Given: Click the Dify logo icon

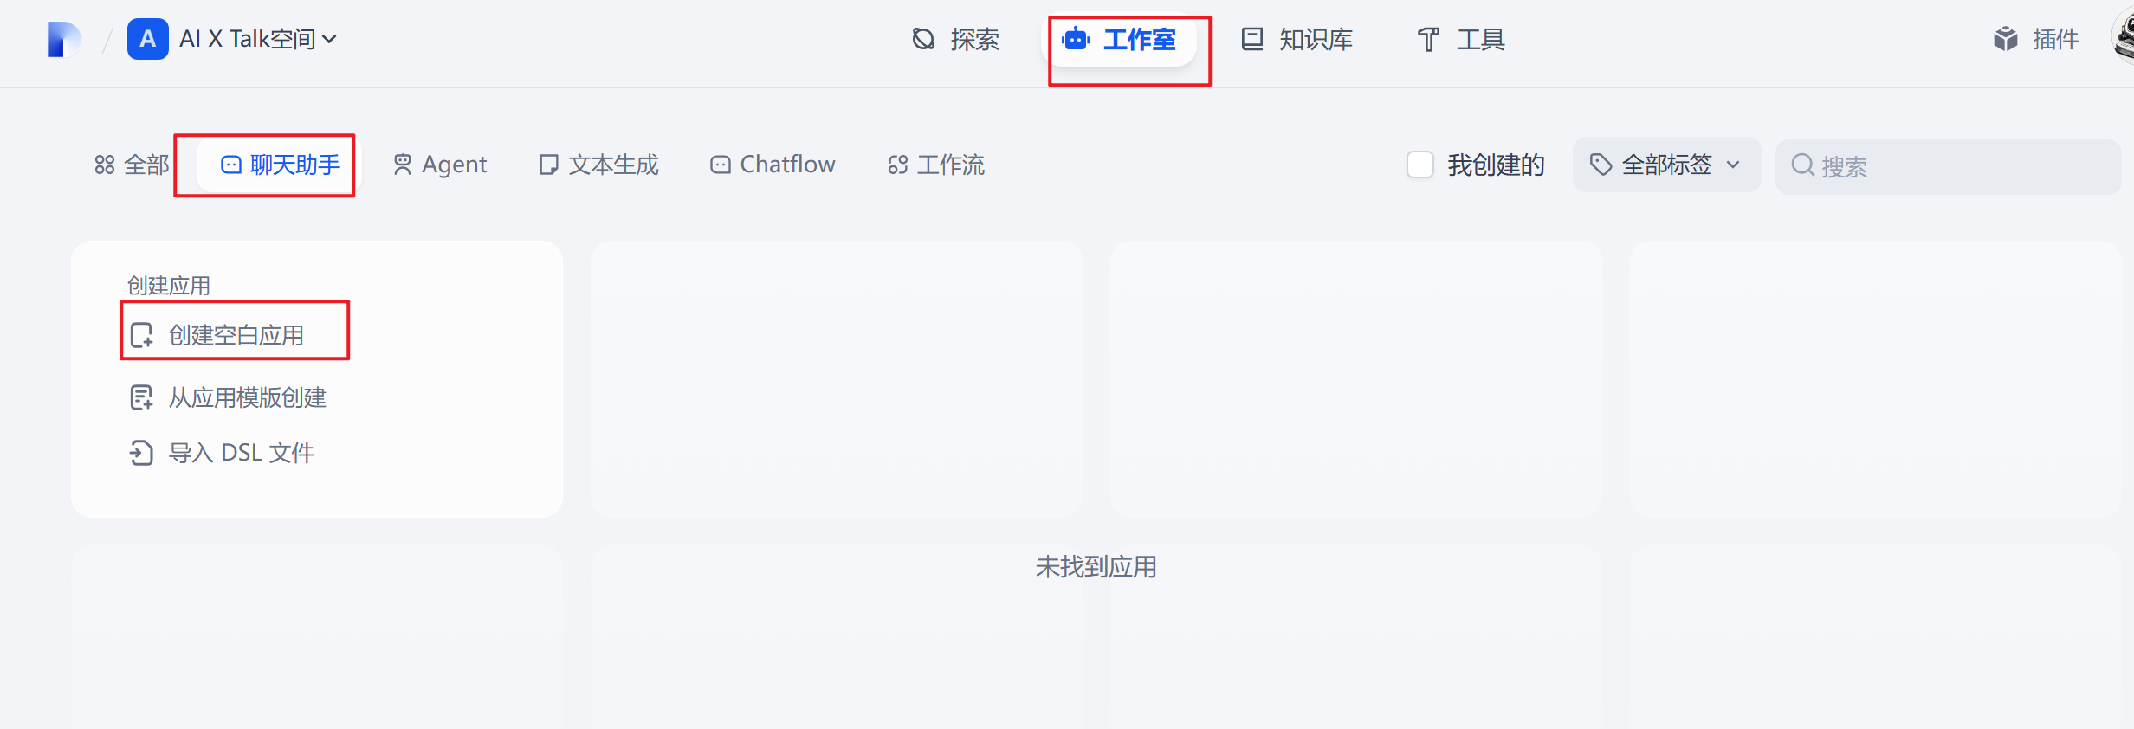Looking at the screenshot, I should pyautogui.click(x=64, y=40).
